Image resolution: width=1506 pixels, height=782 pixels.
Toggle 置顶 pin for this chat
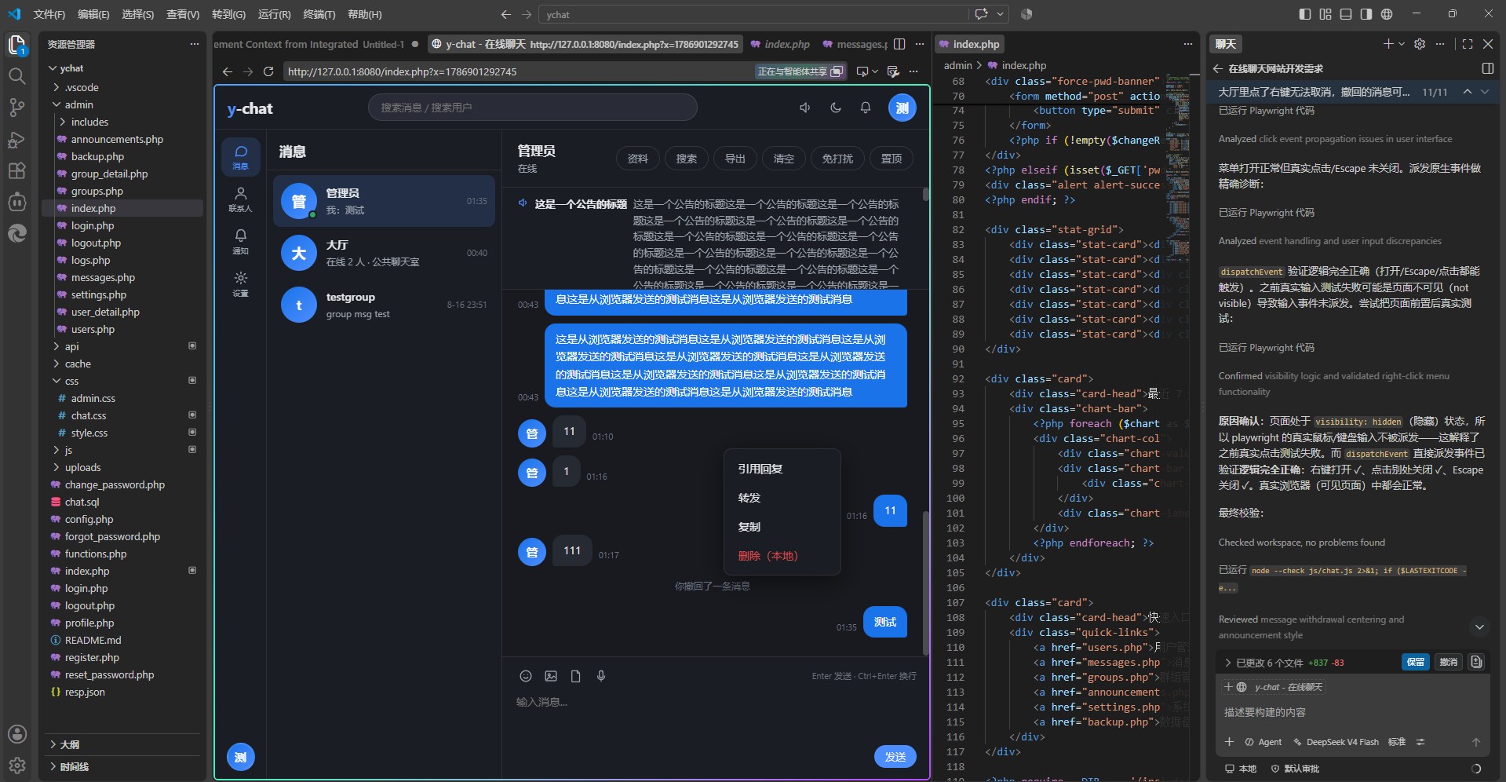click(x=892, y=159)
